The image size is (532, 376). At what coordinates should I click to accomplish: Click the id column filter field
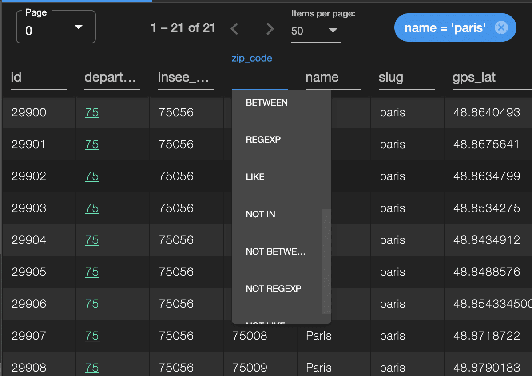pyautogui.click(x=38, y=78)
